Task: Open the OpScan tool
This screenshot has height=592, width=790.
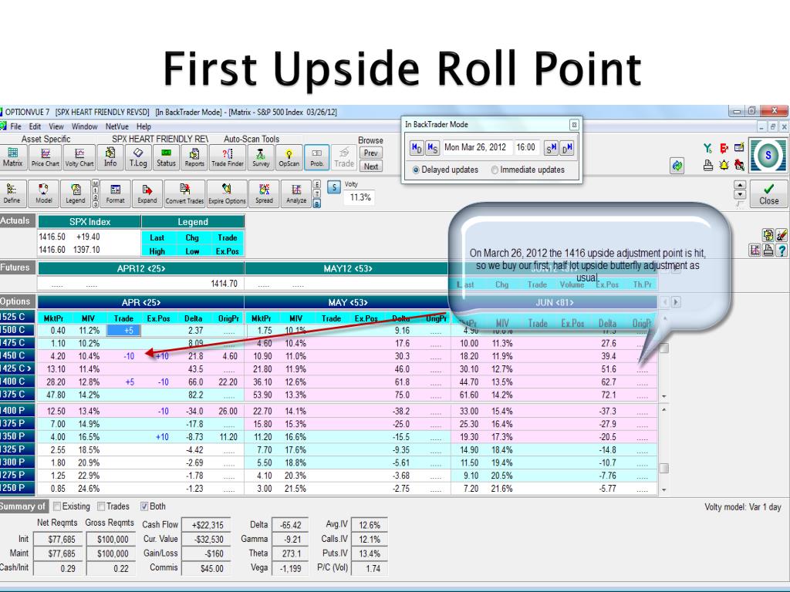Action: (289, 157)
